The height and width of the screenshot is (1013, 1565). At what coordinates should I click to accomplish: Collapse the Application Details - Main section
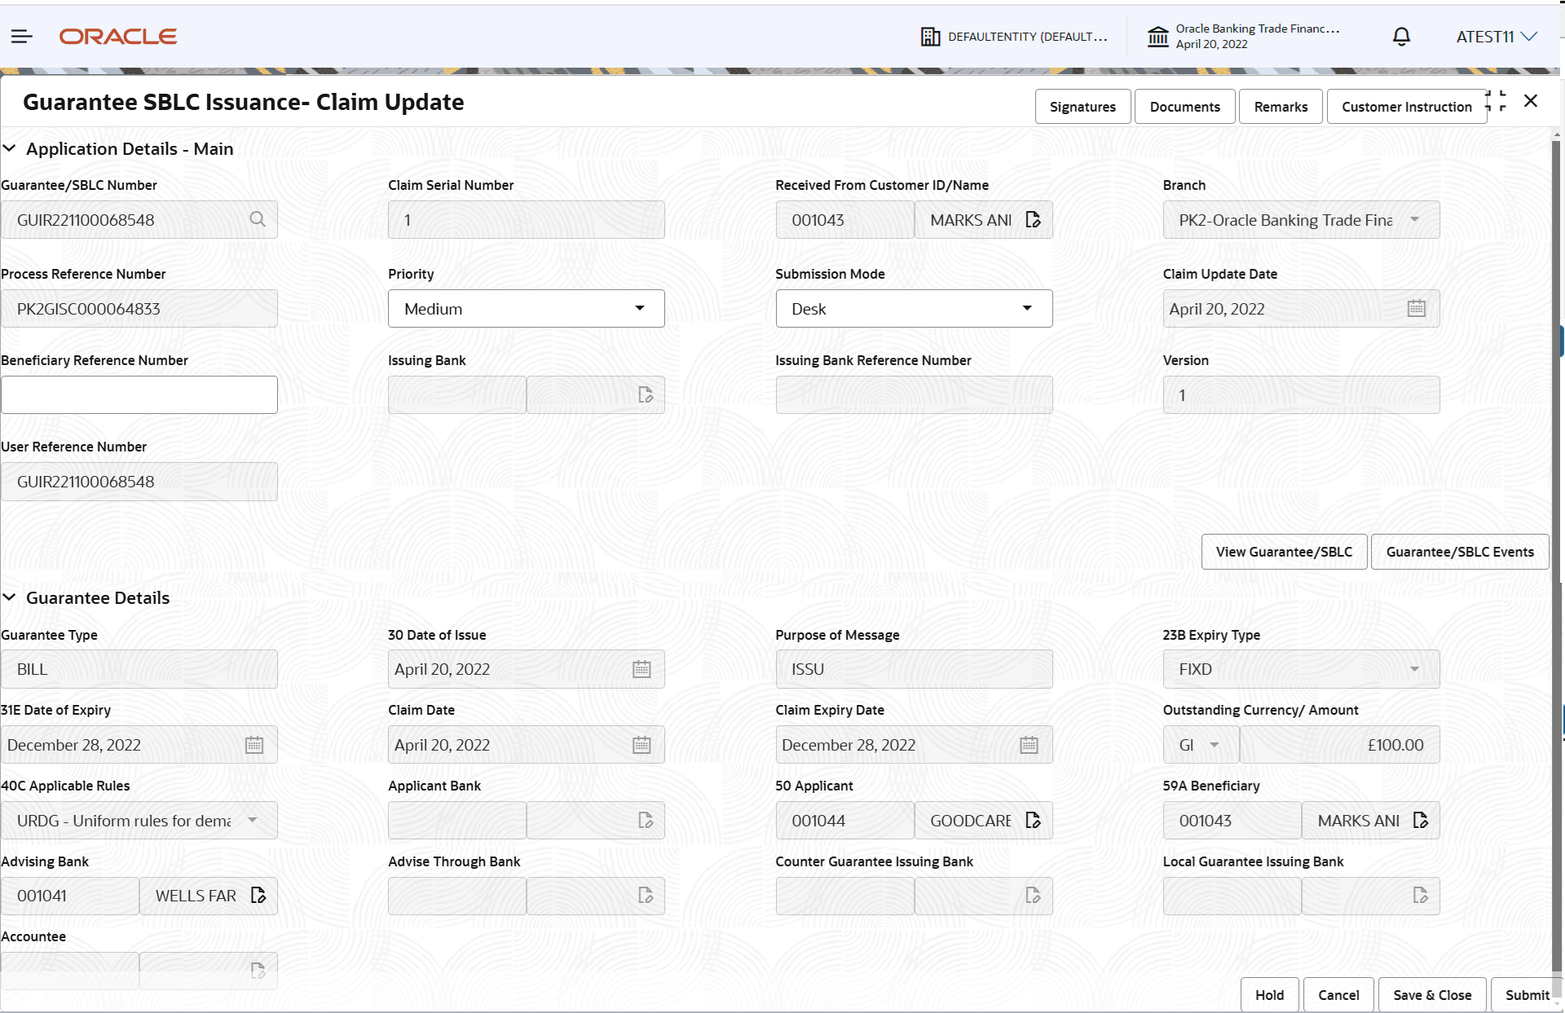pyautogui.click(x=10, y=148)
